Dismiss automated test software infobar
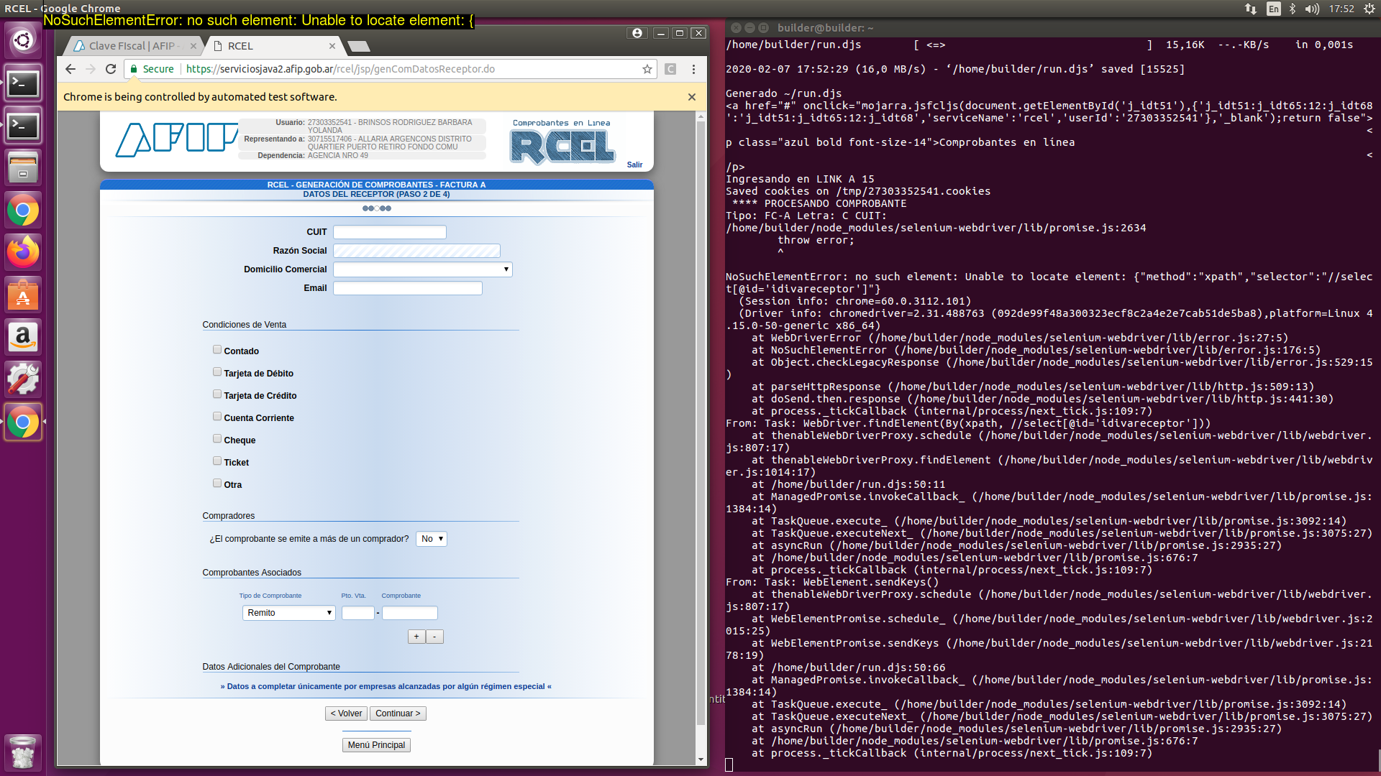1381x776 pixels. (x=692, y=97)
